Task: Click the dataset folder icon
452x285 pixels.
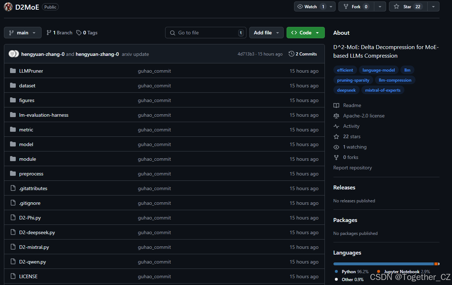Action: pyautogui.click(x=13, y=86)
